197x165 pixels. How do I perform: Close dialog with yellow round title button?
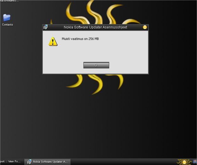click(145, 27)
